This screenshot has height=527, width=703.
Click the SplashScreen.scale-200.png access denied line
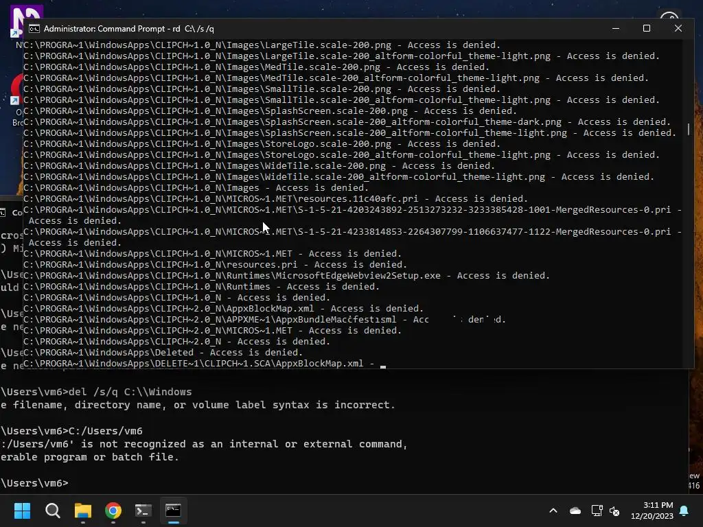270,110
